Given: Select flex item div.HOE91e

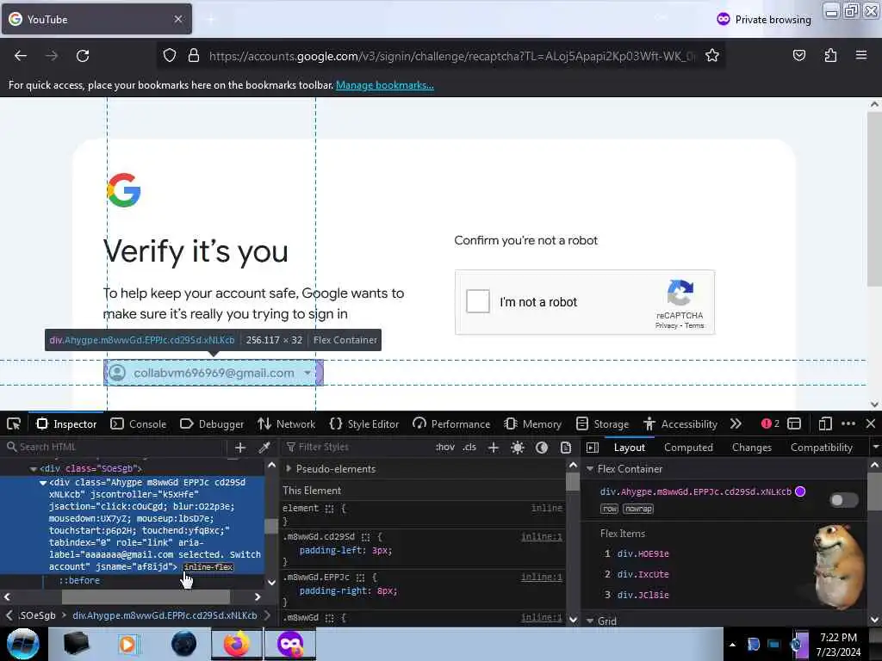Looking at the screenshot, I should tap(643, 553).
